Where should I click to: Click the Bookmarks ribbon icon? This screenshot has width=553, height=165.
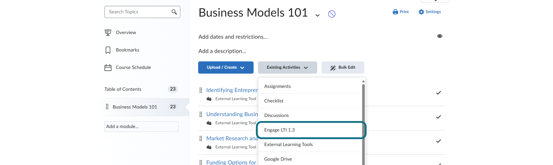108,50
